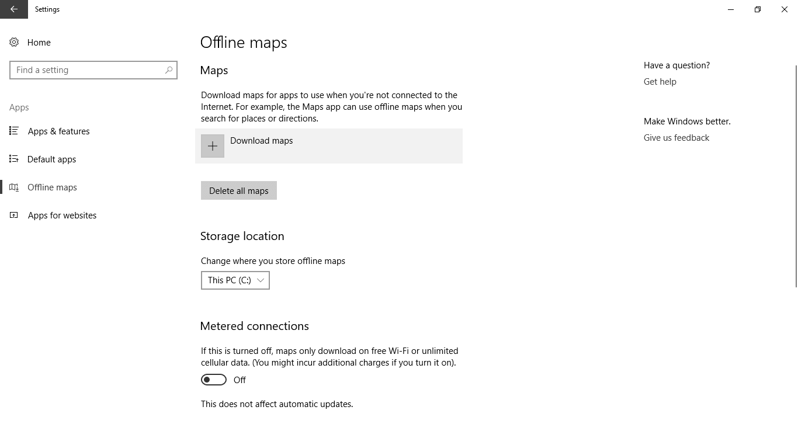Click the Apps & features list icon
Screen dimensions: 798x424
coord(14,131)
